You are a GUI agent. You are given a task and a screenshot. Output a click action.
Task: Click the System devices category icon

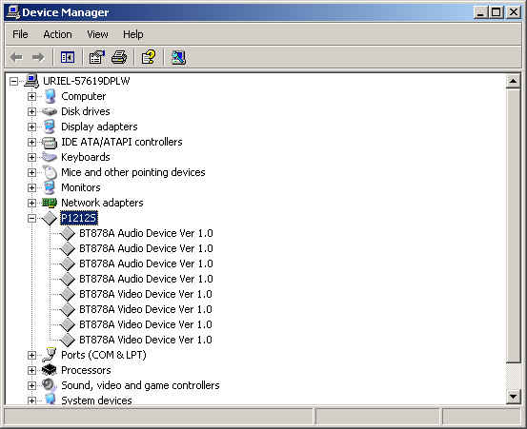coord(50,400)
